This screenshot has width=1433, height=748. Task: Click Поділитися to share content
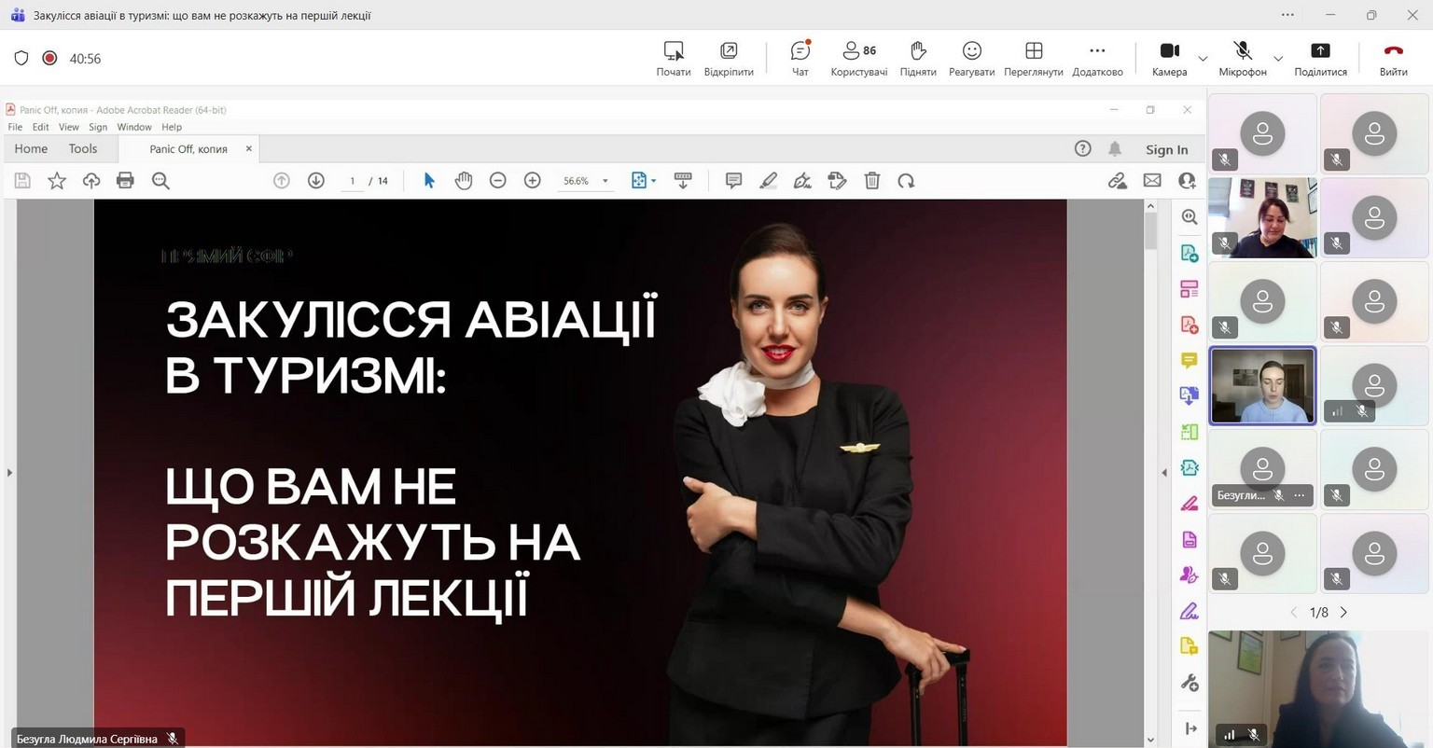pyautogui.click(x=1320, y=58)
